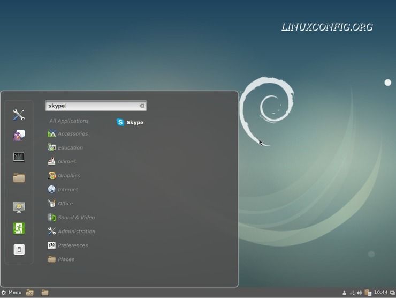Click the Quit shutdown icon in the sidebar
This screenshot has width=396, height=298.
coord(19,250)
